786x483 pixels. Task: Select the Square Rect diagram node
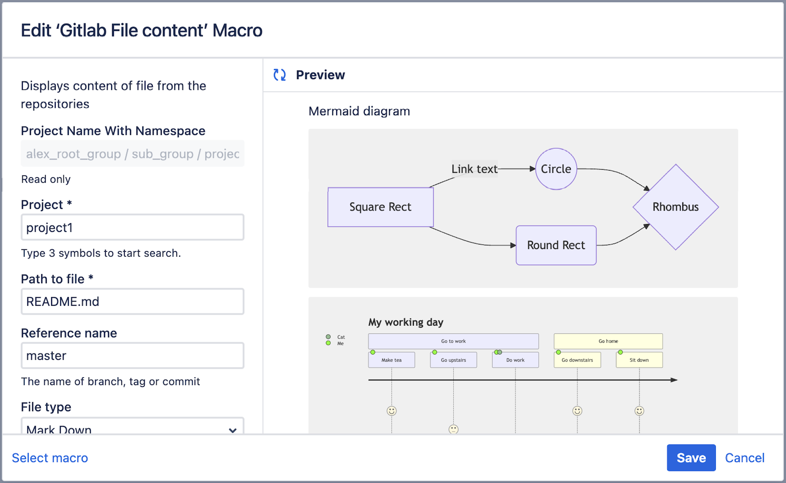pyautogui.click(x=380, y=207)
